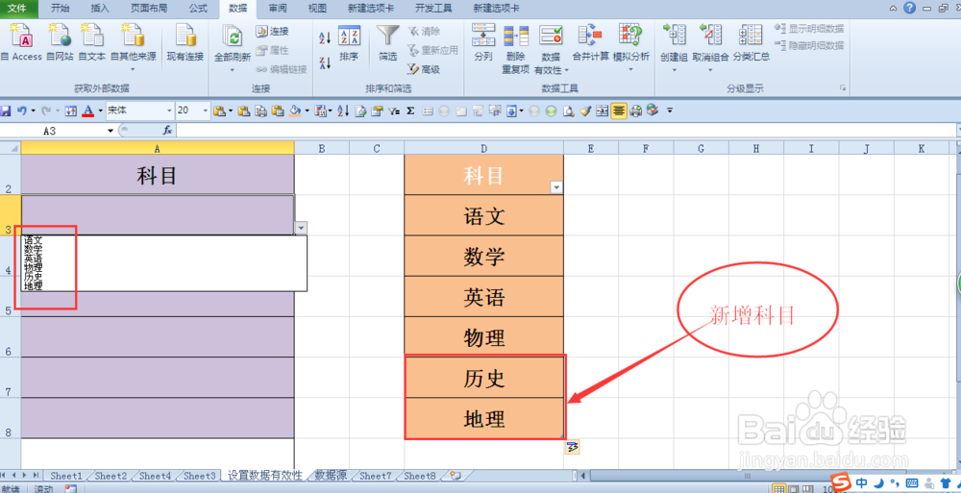Open Excel help question mark
This screenshot has height=493, width=961.
[909, 8]
